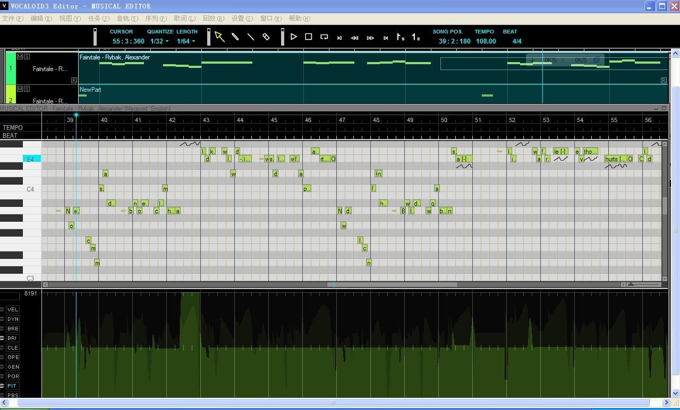Open the 帮助 (Help) menu
Screen dimensions: 680x410
click(x=300, y=18)
